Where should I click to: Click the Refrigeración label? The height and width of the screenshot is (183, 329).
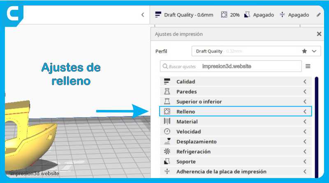click(x=193, y=151)
